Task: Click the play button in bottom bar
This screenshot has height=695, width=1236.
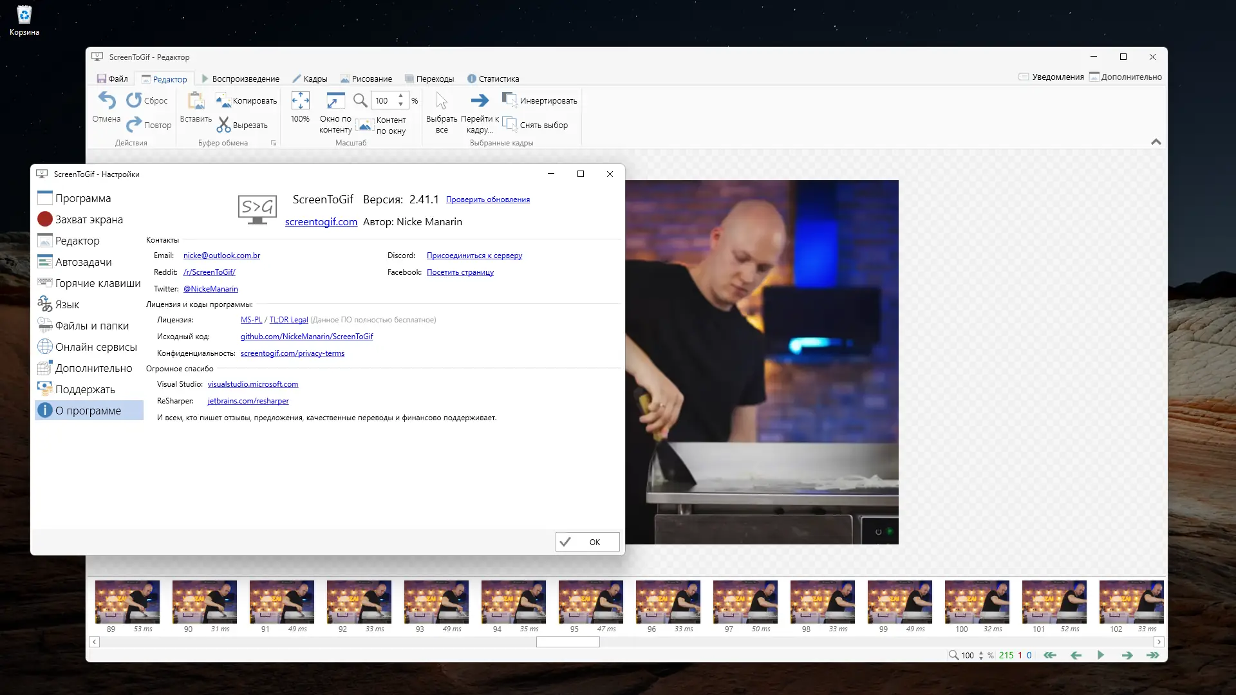Action: (1101, 655)
